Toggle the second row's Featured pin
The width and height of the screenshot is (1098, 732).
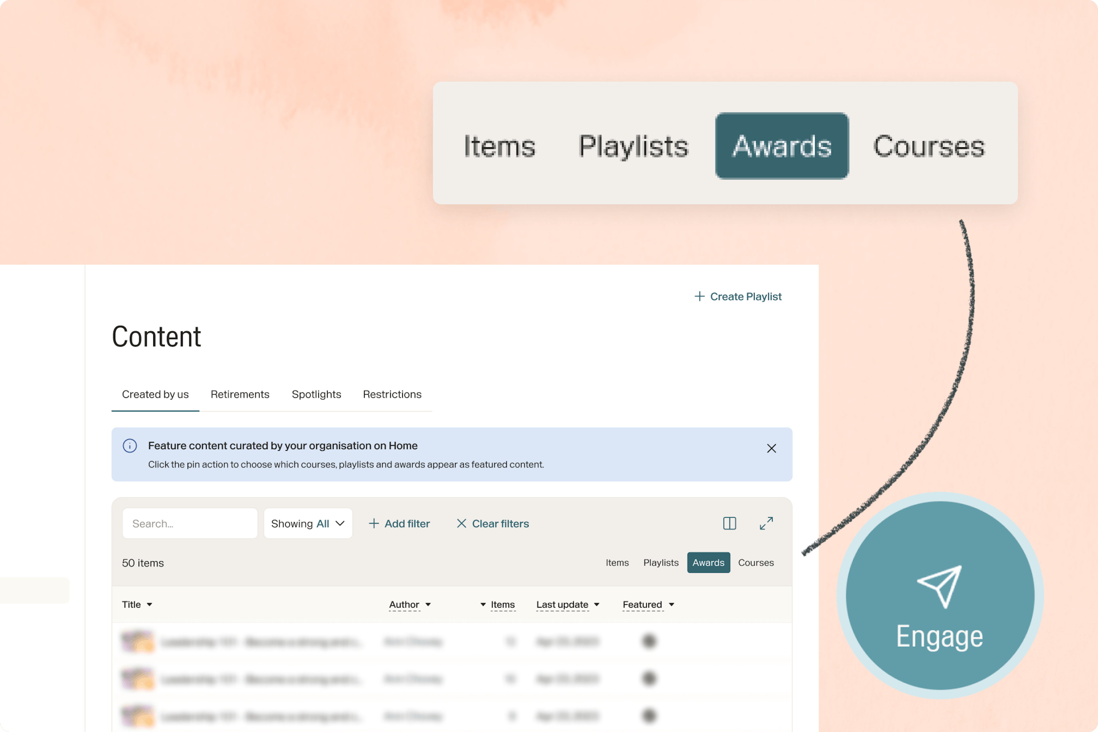649,678
